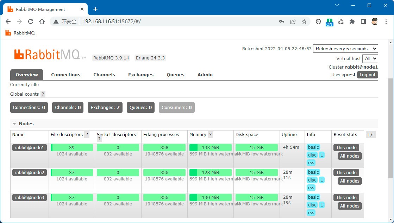Screen dimensions: 394x223
Task: Switch to the Connections tab
Action: click(65, 75)
